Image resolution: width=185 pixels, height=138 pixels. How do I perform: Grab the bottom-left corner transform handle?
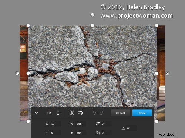pyautogui.click(x=28, y=121)
